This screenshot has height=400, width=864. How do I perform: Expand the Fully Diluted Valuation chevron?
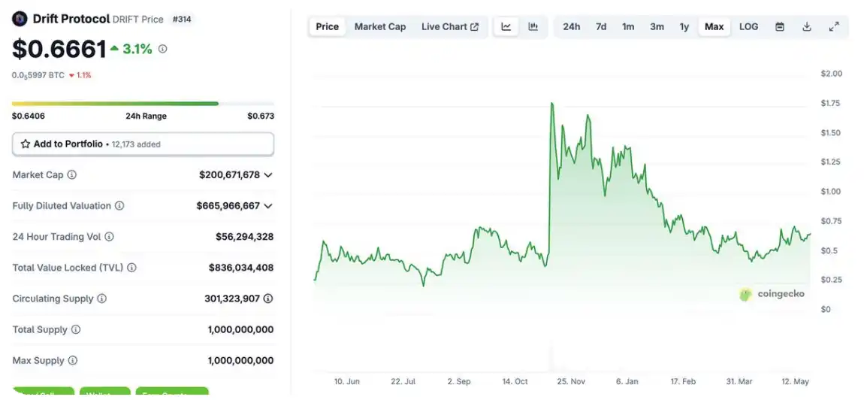click(268, 206)
